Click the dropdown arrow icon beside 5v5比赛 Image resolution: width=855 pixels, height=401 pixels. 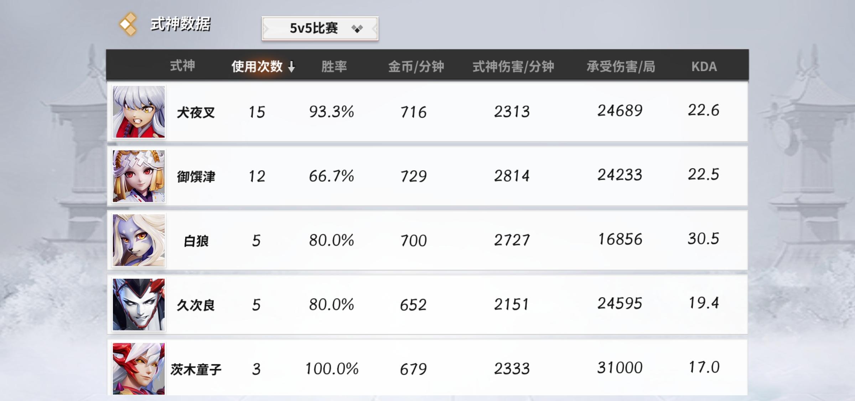(357, 28)
